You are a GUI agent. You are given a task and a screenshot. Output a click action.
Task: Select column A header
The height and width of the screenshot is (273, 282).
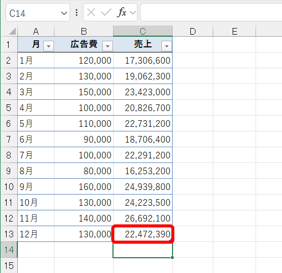(x=36, y=31)
